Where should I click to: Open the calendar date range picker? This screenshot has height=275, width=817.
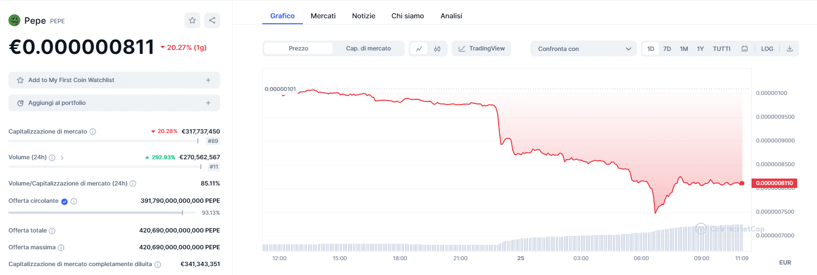tap(745, 48)
